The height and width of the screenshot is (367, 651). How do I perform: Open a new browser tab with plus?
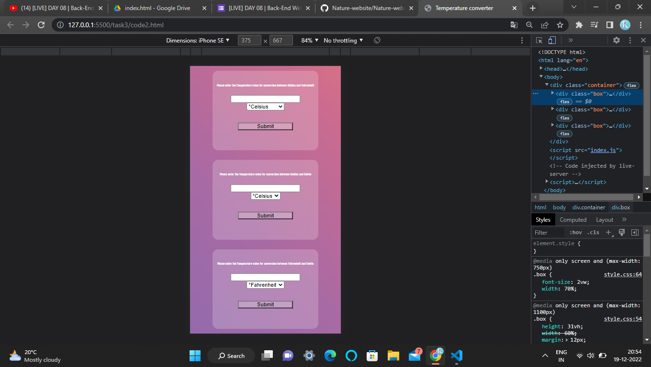pos(532,8)
